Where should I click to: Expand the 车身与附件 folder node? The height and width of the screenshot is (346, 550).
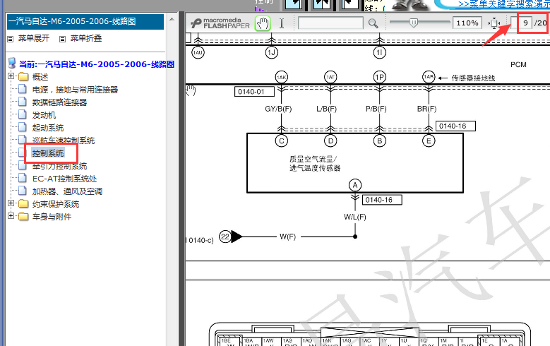tap(11, 216)
